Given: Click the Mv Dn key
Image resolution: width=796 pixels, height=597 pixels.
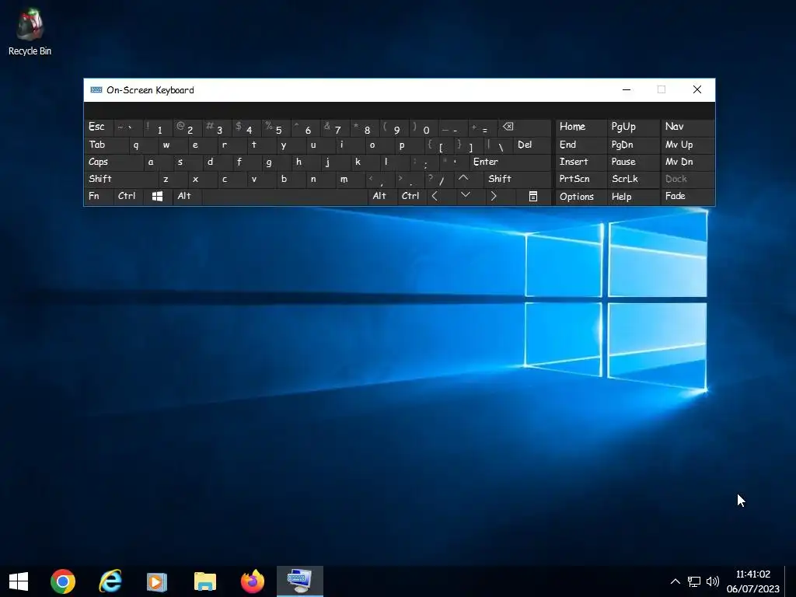Looking at the screenshot, I should tap(687, 162).
